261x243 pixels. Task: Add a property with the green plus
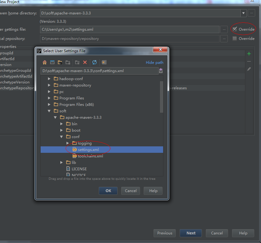pyautogui.click(x=249, y=54)
